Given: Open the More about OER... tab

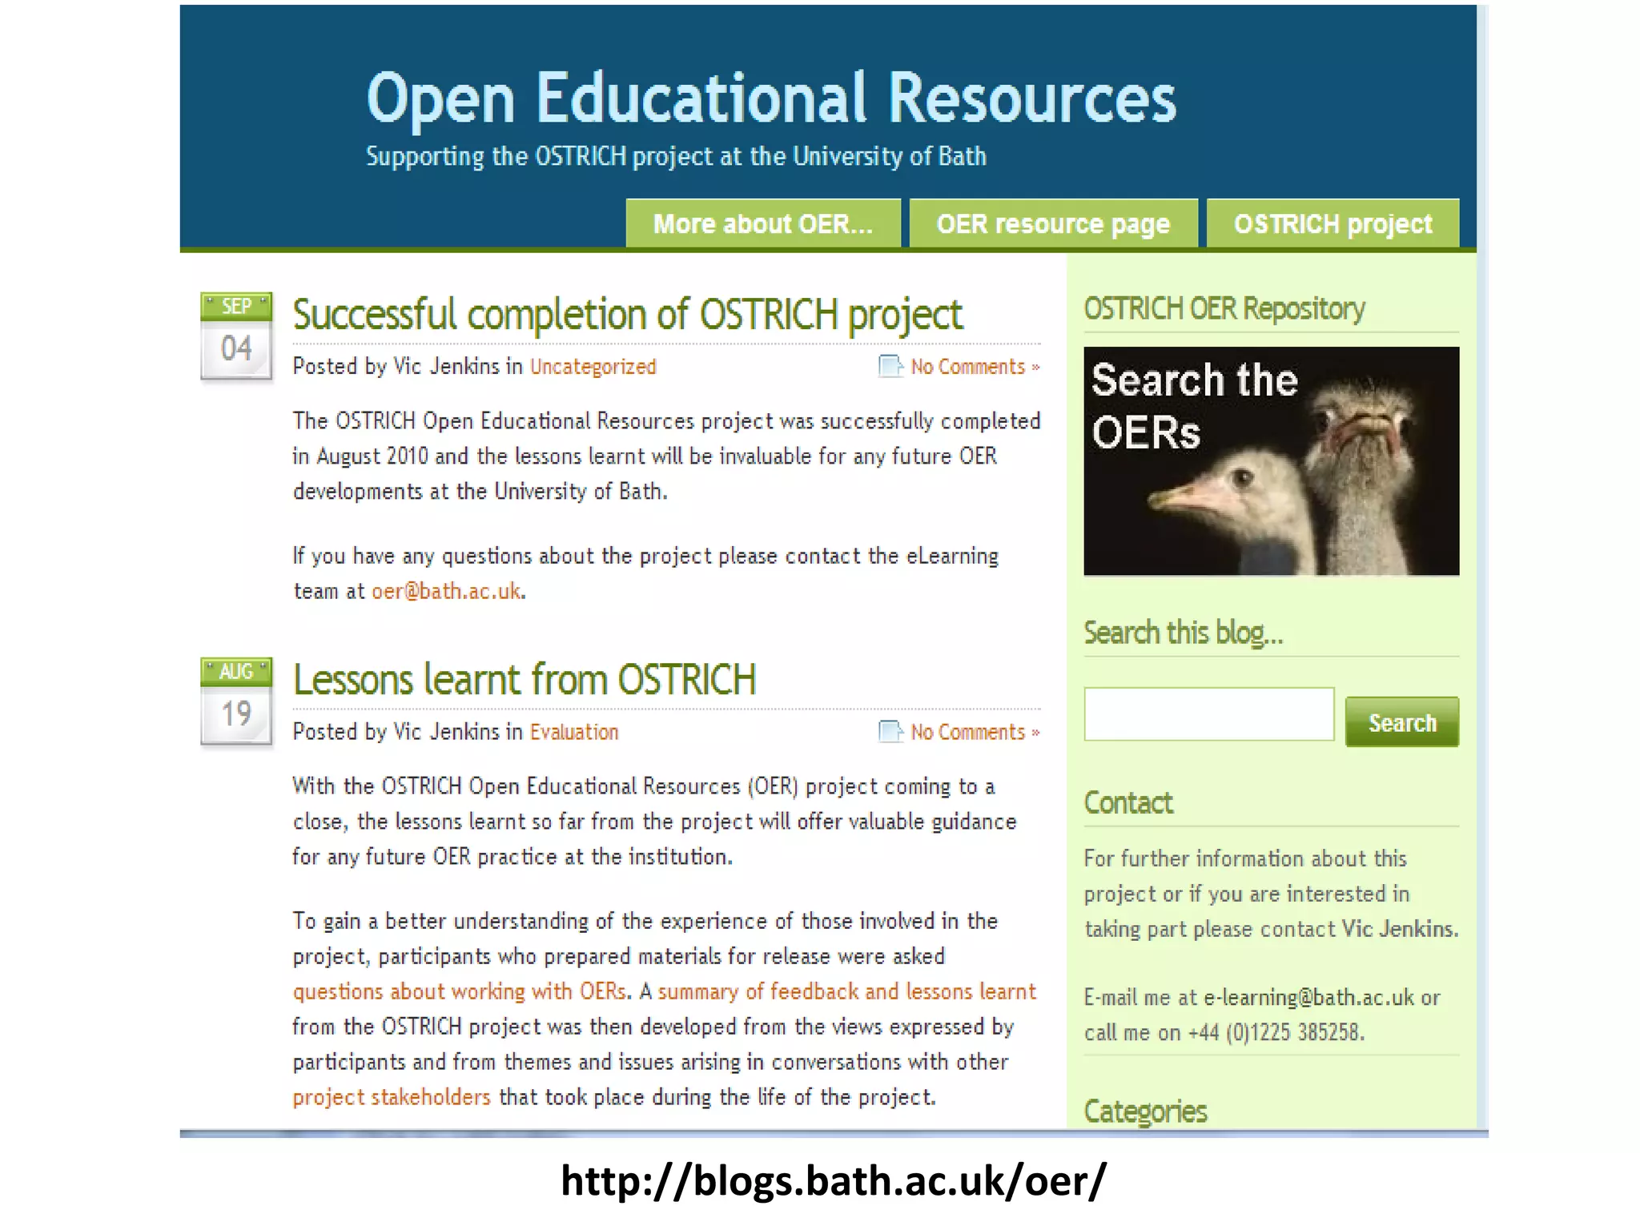Looking at the screenshot, I should pyautogui.click(x=763, y=223).
